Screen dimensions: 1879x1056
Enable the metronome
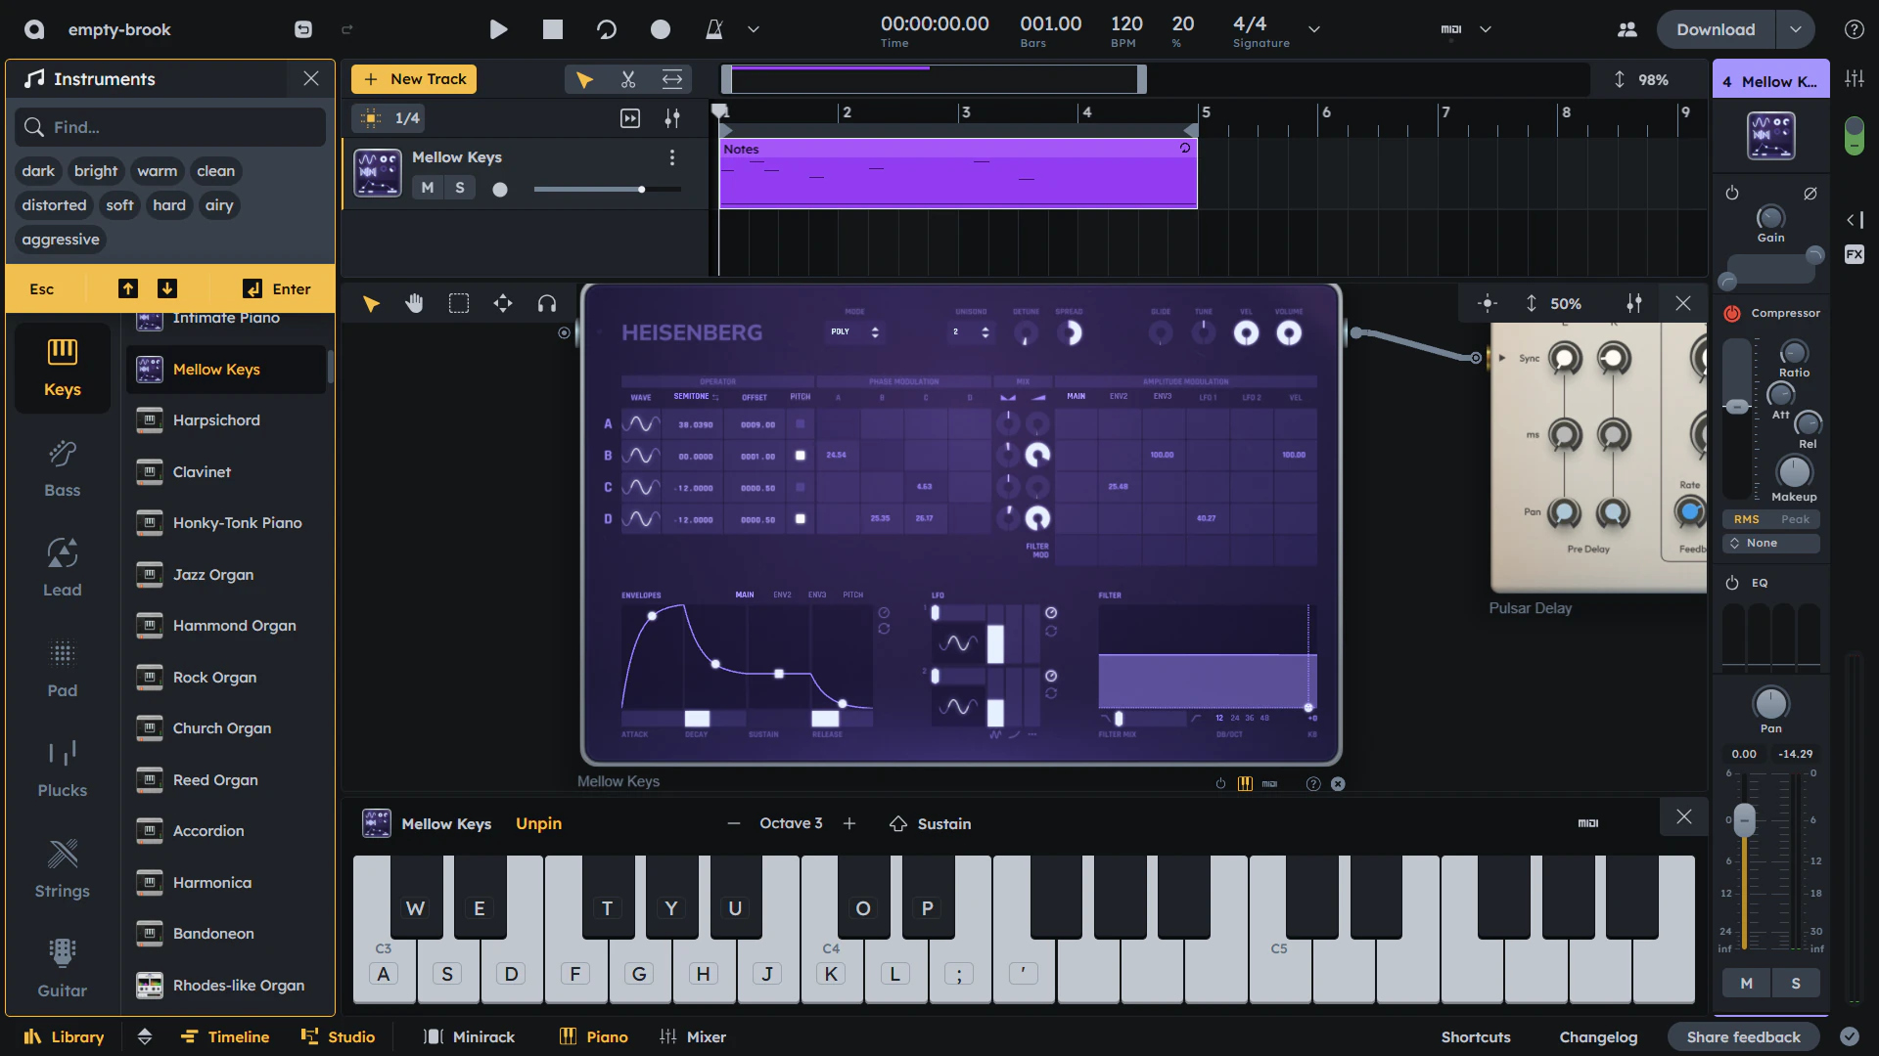coord(715,29)
